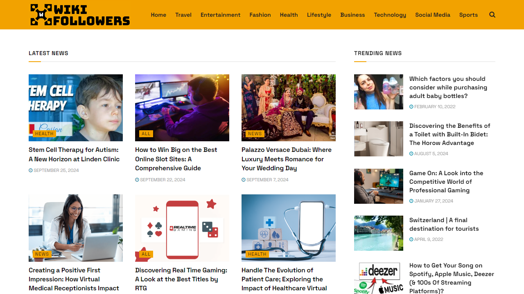This screenshot has width=524, height=294.
Task: Open the Travel menu item
Action: click(183, 15)
